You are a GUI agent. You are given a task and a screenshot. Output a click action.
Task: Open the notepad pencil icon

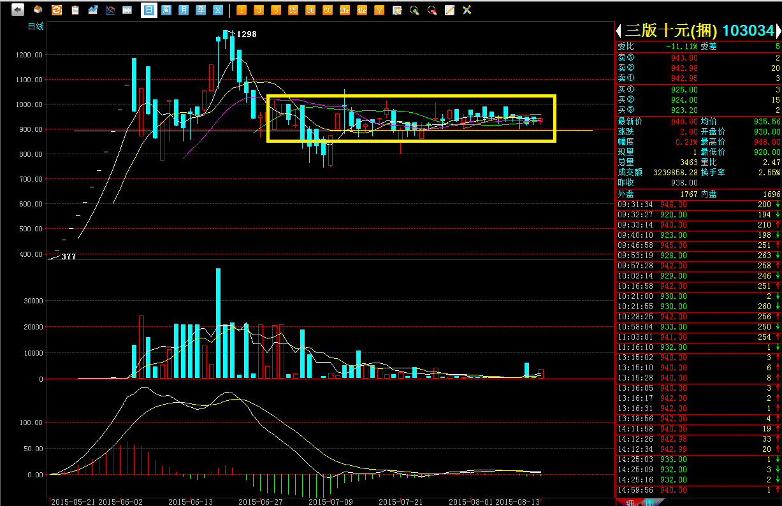point(449,10)
